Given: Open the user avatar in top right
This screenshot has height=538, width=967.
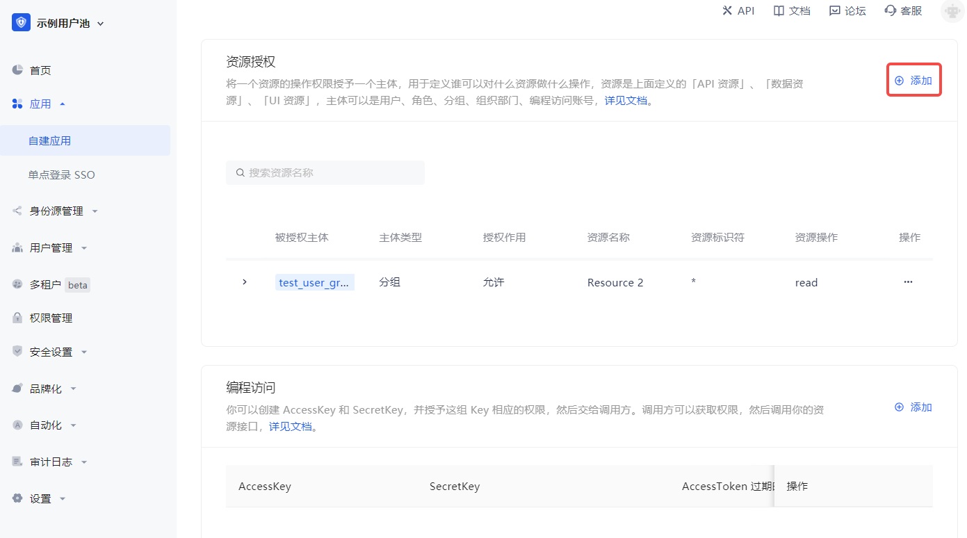Looking at the screenshot, I should [x=952, y=11].
